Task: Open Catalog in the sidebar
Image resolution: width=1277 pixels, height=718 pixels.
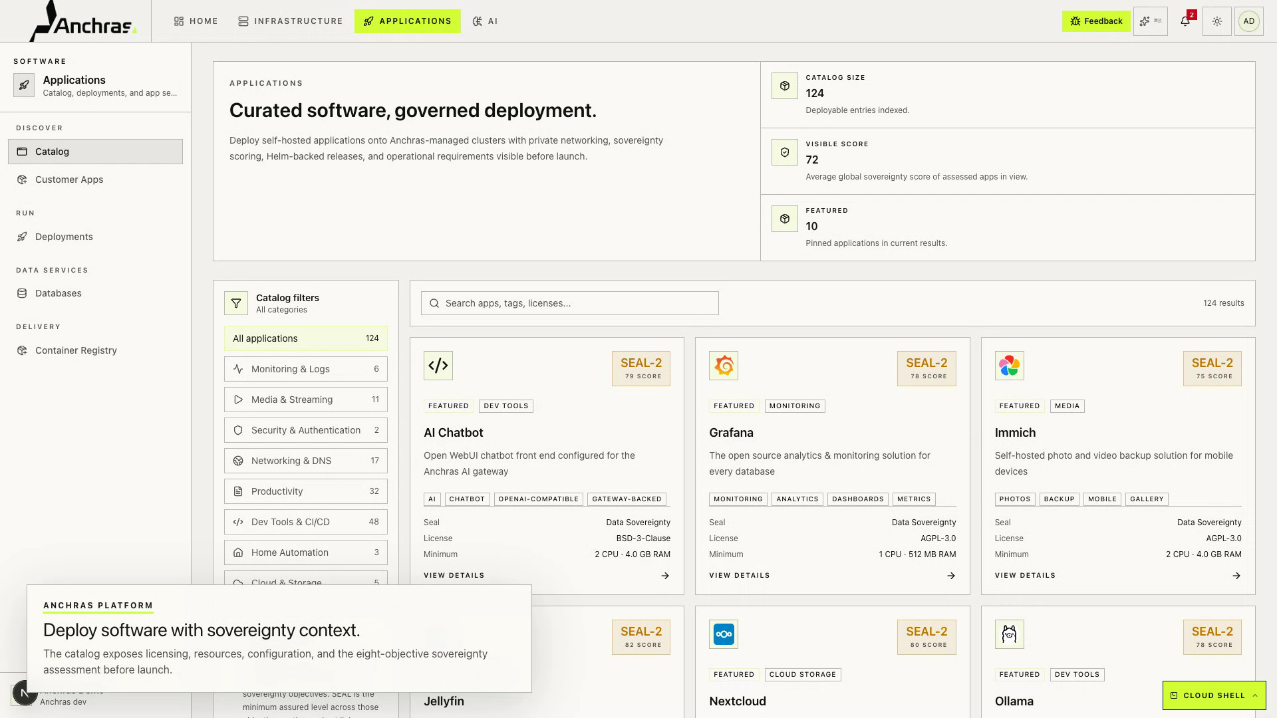Action: (95, 152)
